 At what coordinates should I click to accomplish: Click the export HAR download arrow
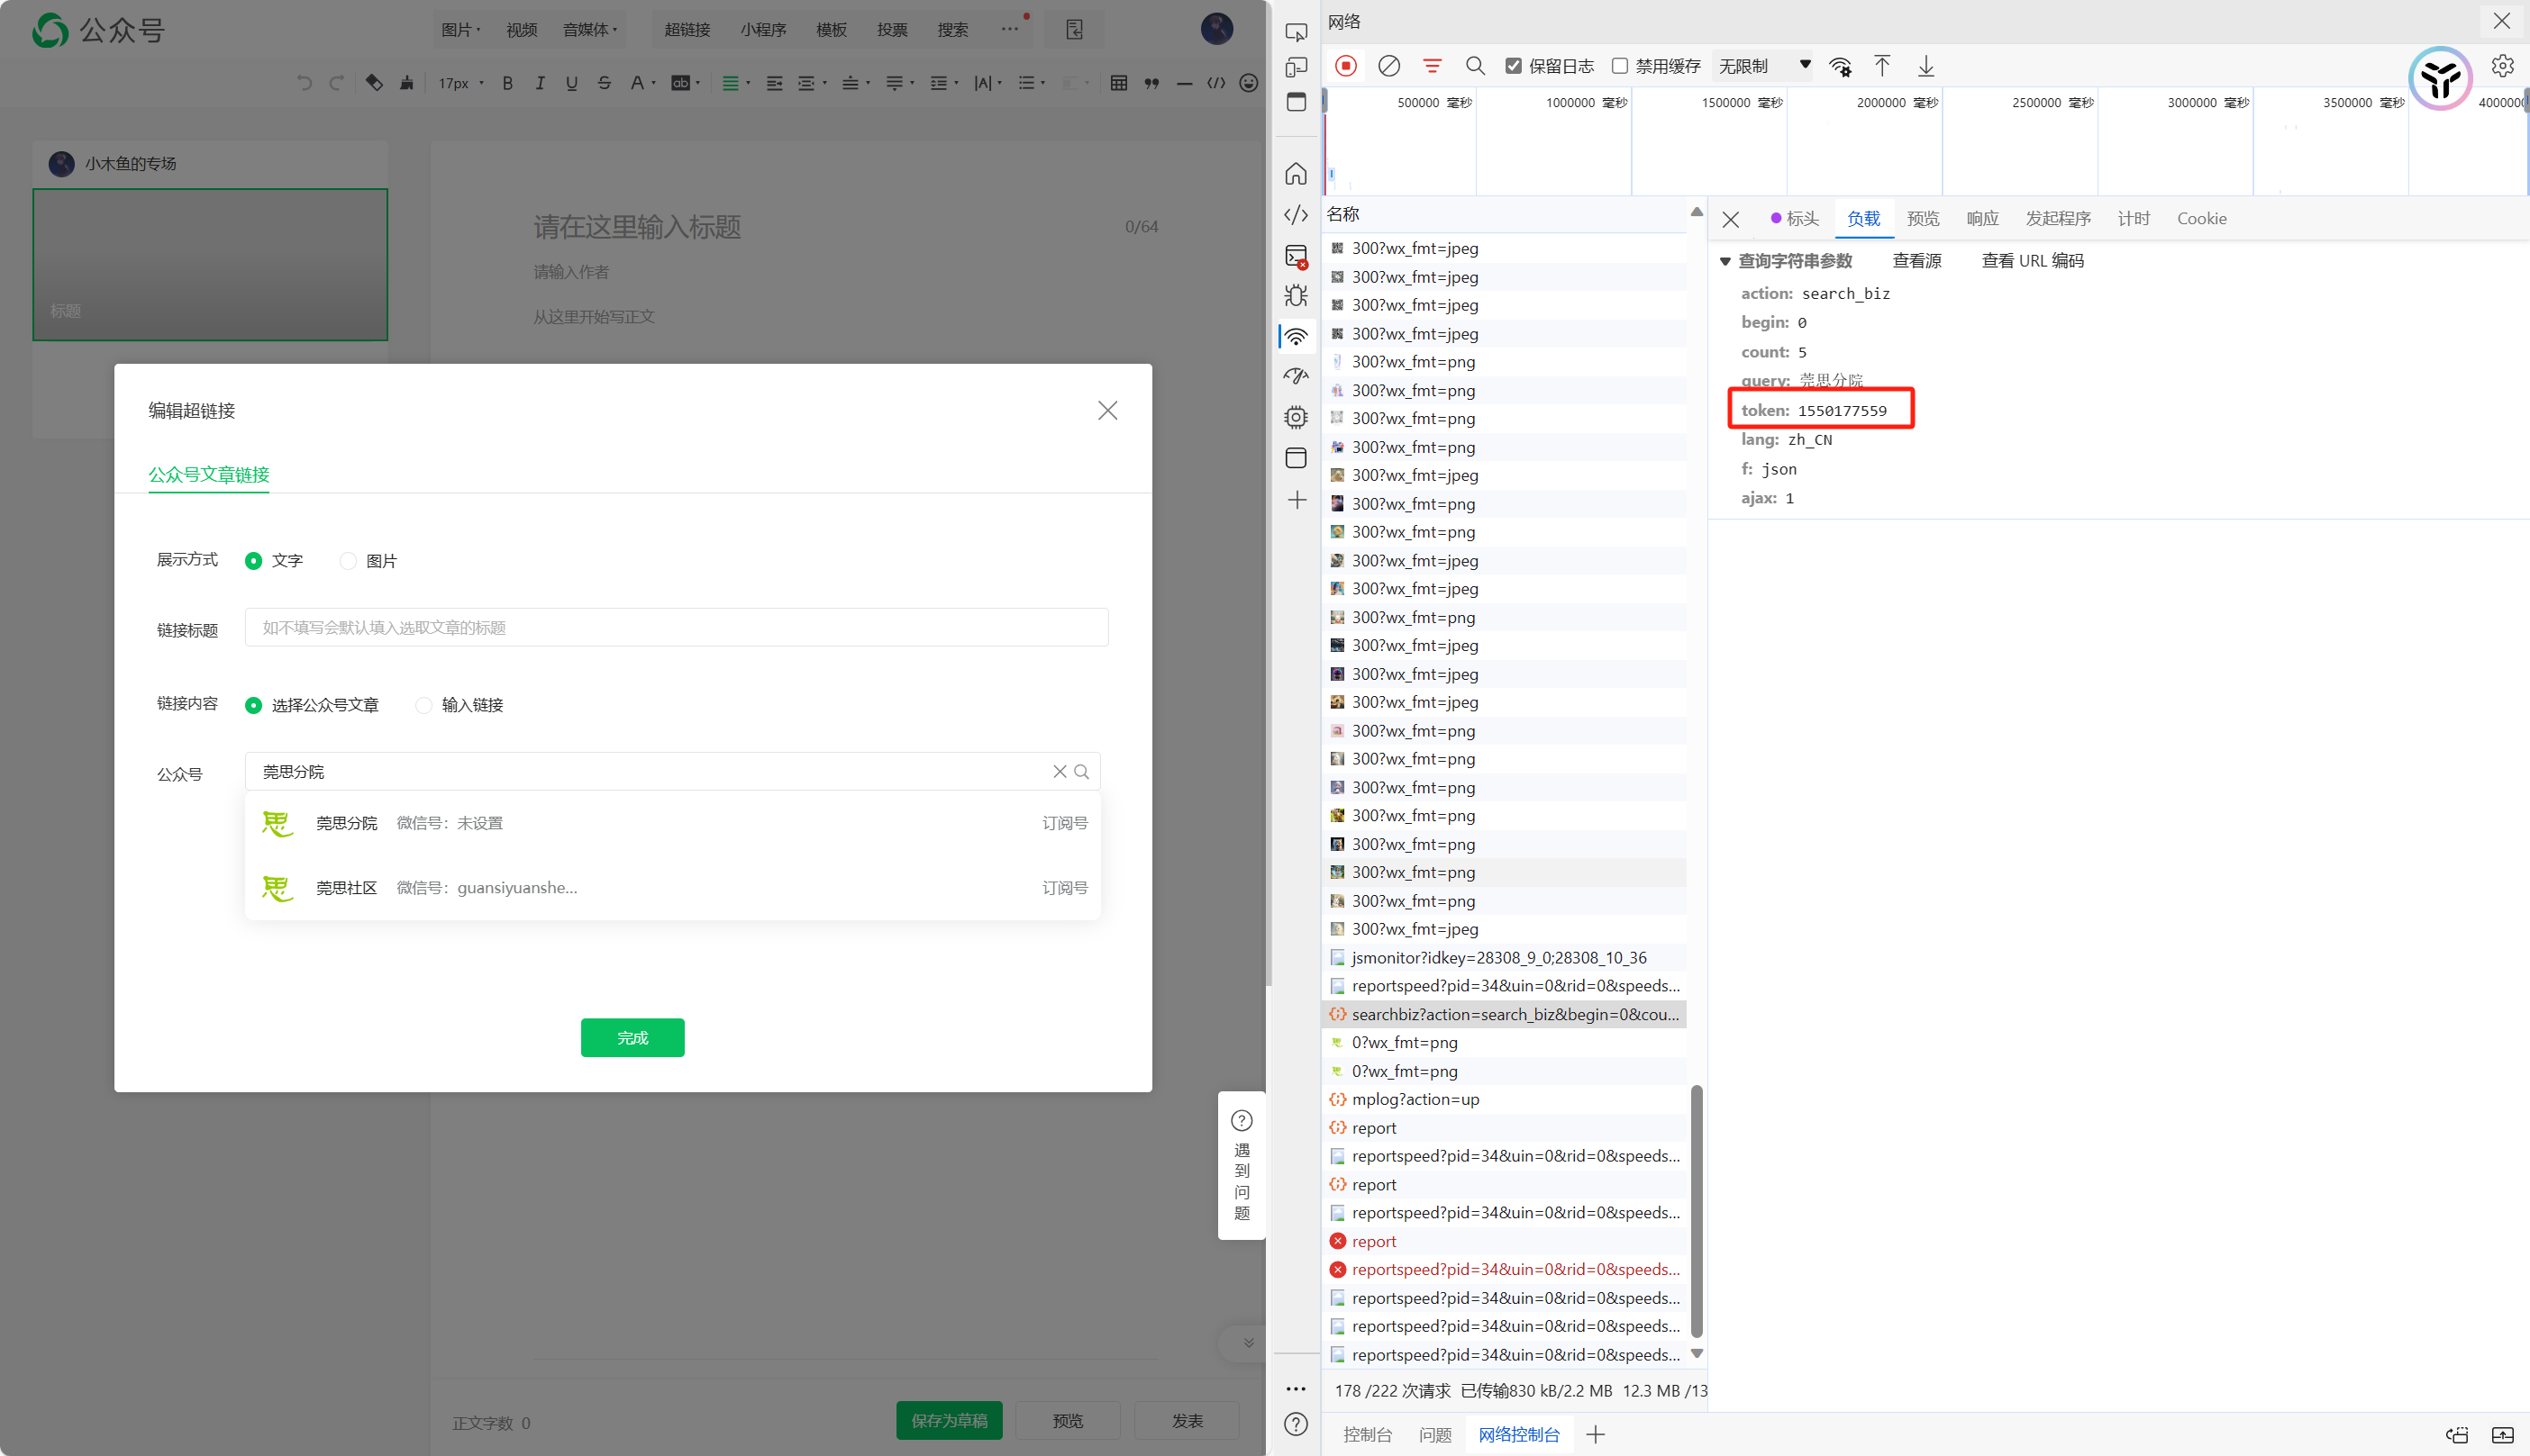tap(1925, 66)
